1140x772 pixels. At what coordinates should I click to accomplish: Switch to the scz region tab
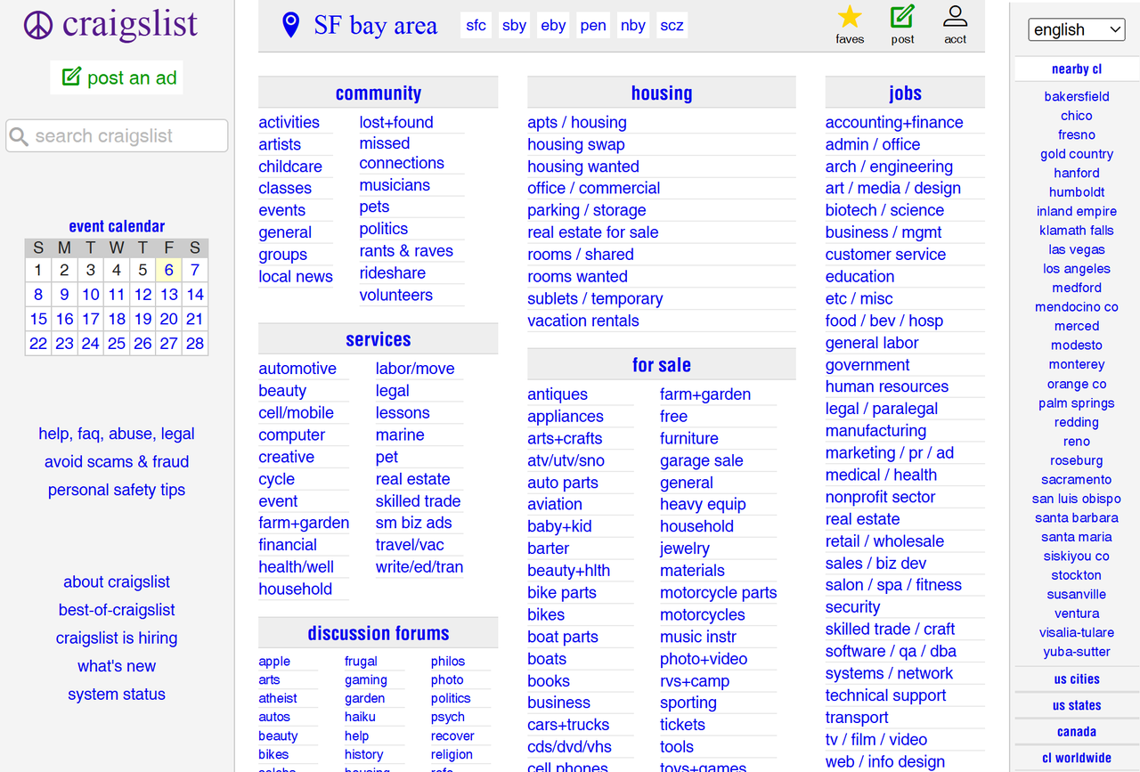tap(672, 25)
